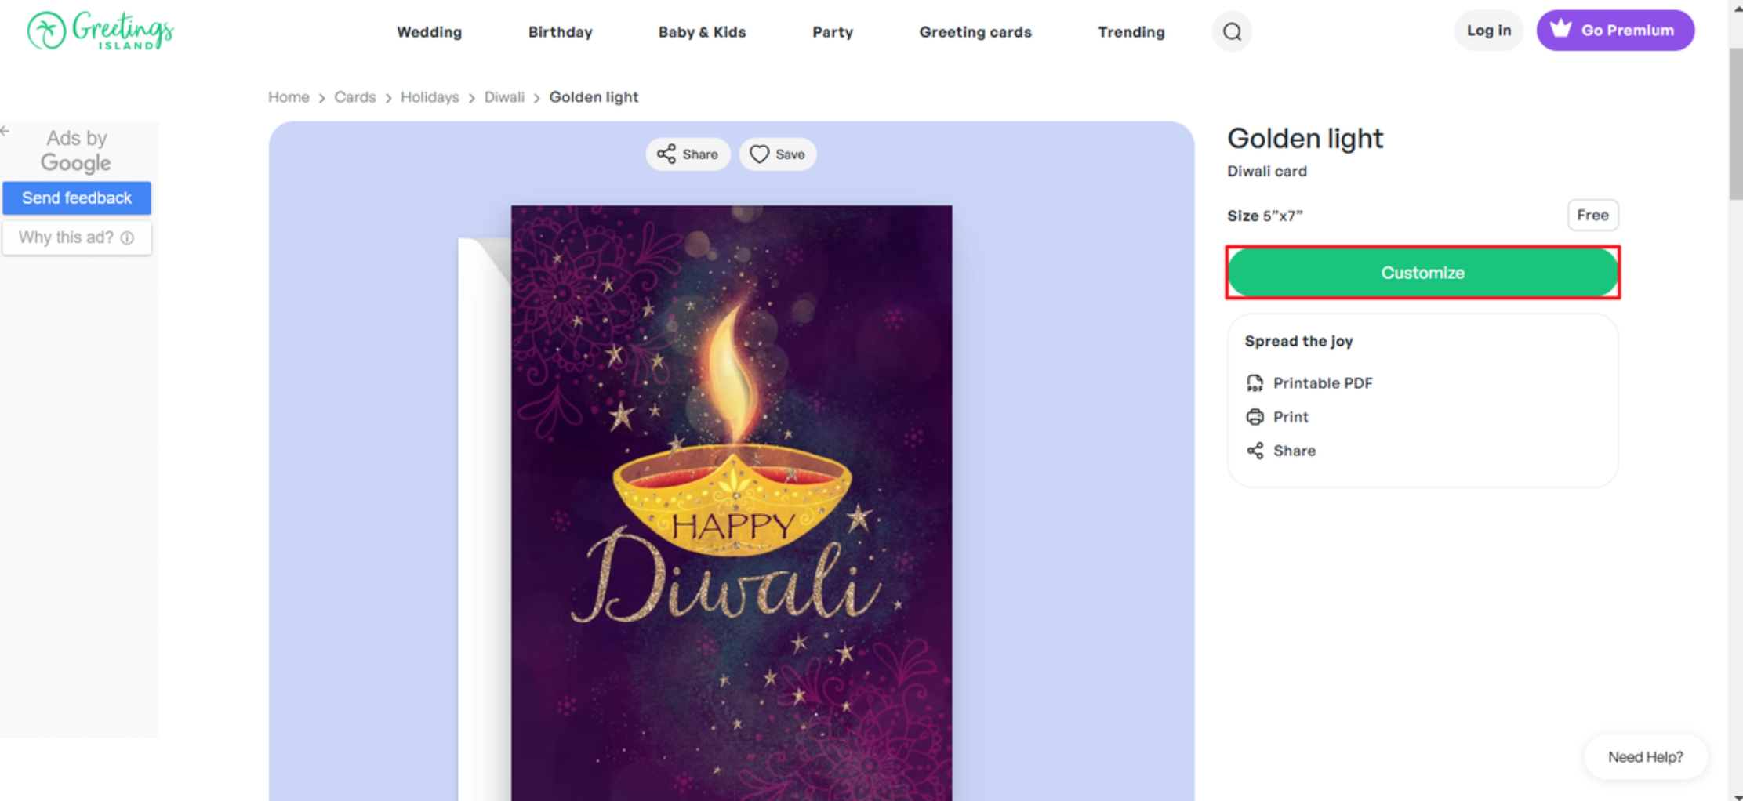Open the Party menu

coord(832,32)
